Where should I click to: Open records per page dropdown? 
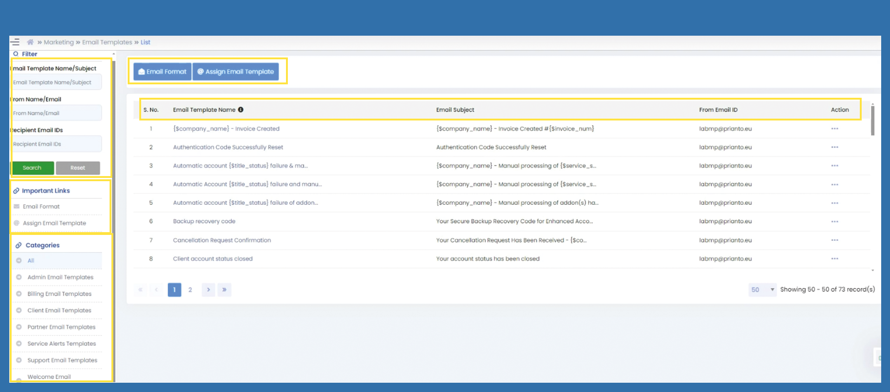click(762, 290)
